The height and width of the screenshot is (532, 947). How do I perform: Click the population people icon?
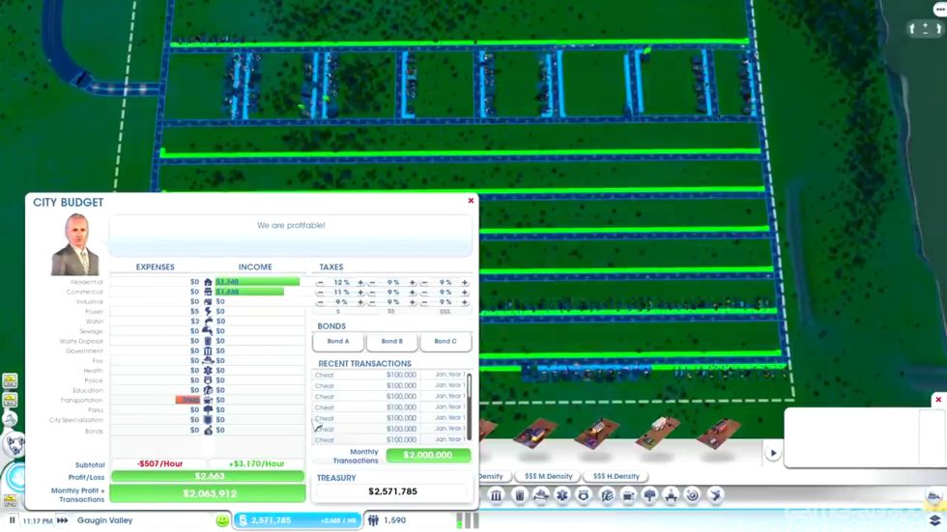[373, 520]
